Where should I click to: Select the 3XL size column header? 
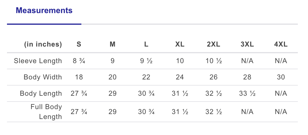coord(247,45)
